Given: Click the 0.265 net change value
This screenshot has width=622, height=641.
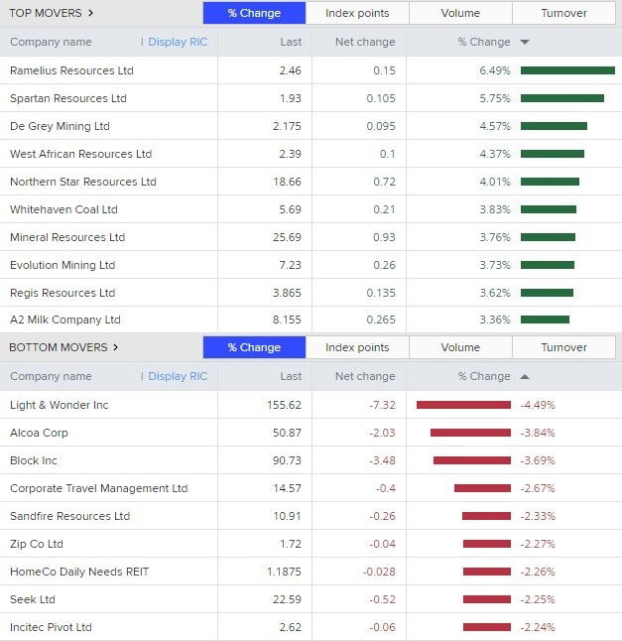Looking at the screenshot, I should 381,320.
